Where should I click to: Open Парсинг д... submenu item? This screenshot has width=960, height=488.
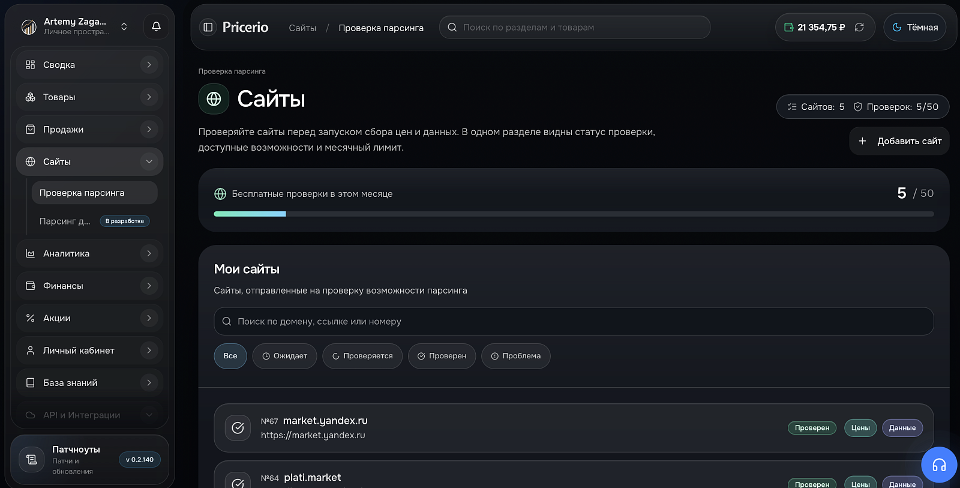click(x=94, y=221)
